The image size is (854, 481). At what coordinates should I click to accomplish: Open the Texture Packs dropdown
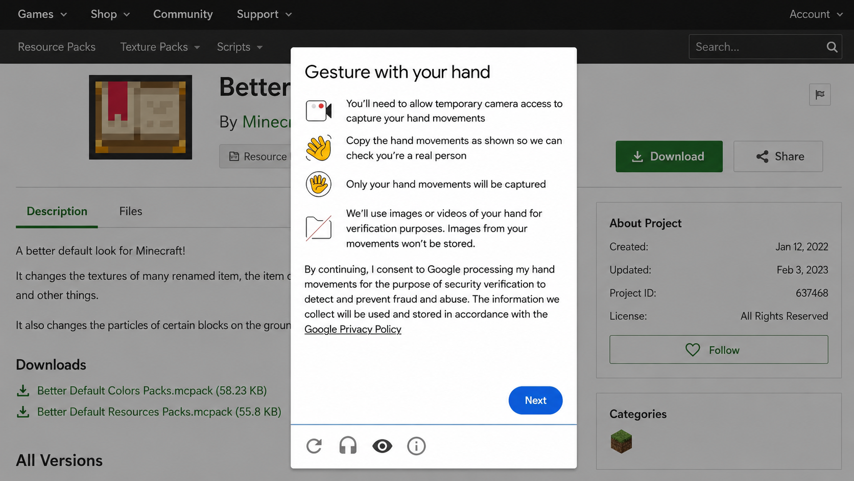pyautogui.click(x=160, y=47)
